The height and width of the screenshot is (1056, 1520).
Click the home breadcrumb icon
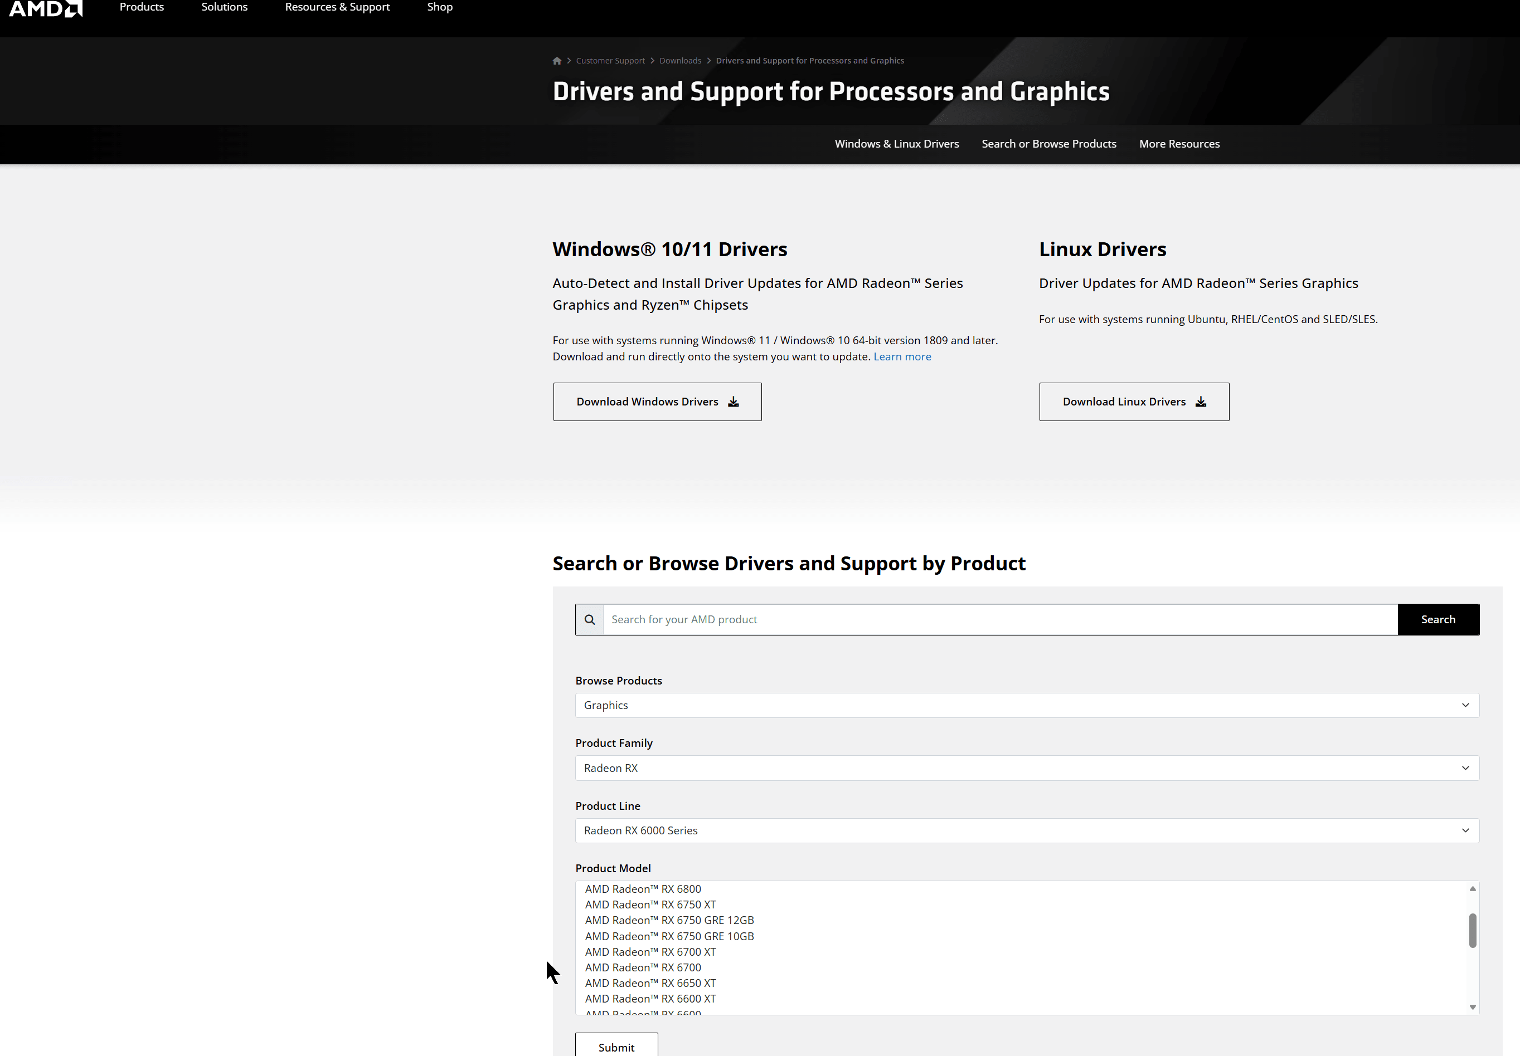[x=557, y=61]
